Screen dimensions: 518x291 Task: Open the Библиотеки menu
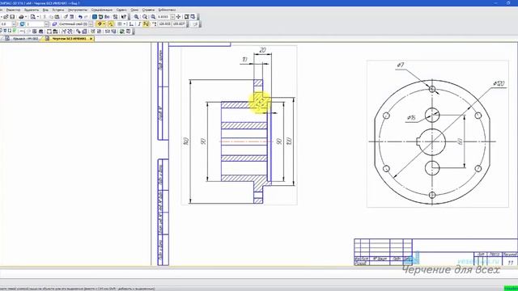point(167,10)
